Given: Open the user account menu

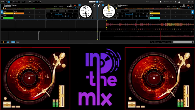Looking at the screenshot, I should tap(180, 2).
